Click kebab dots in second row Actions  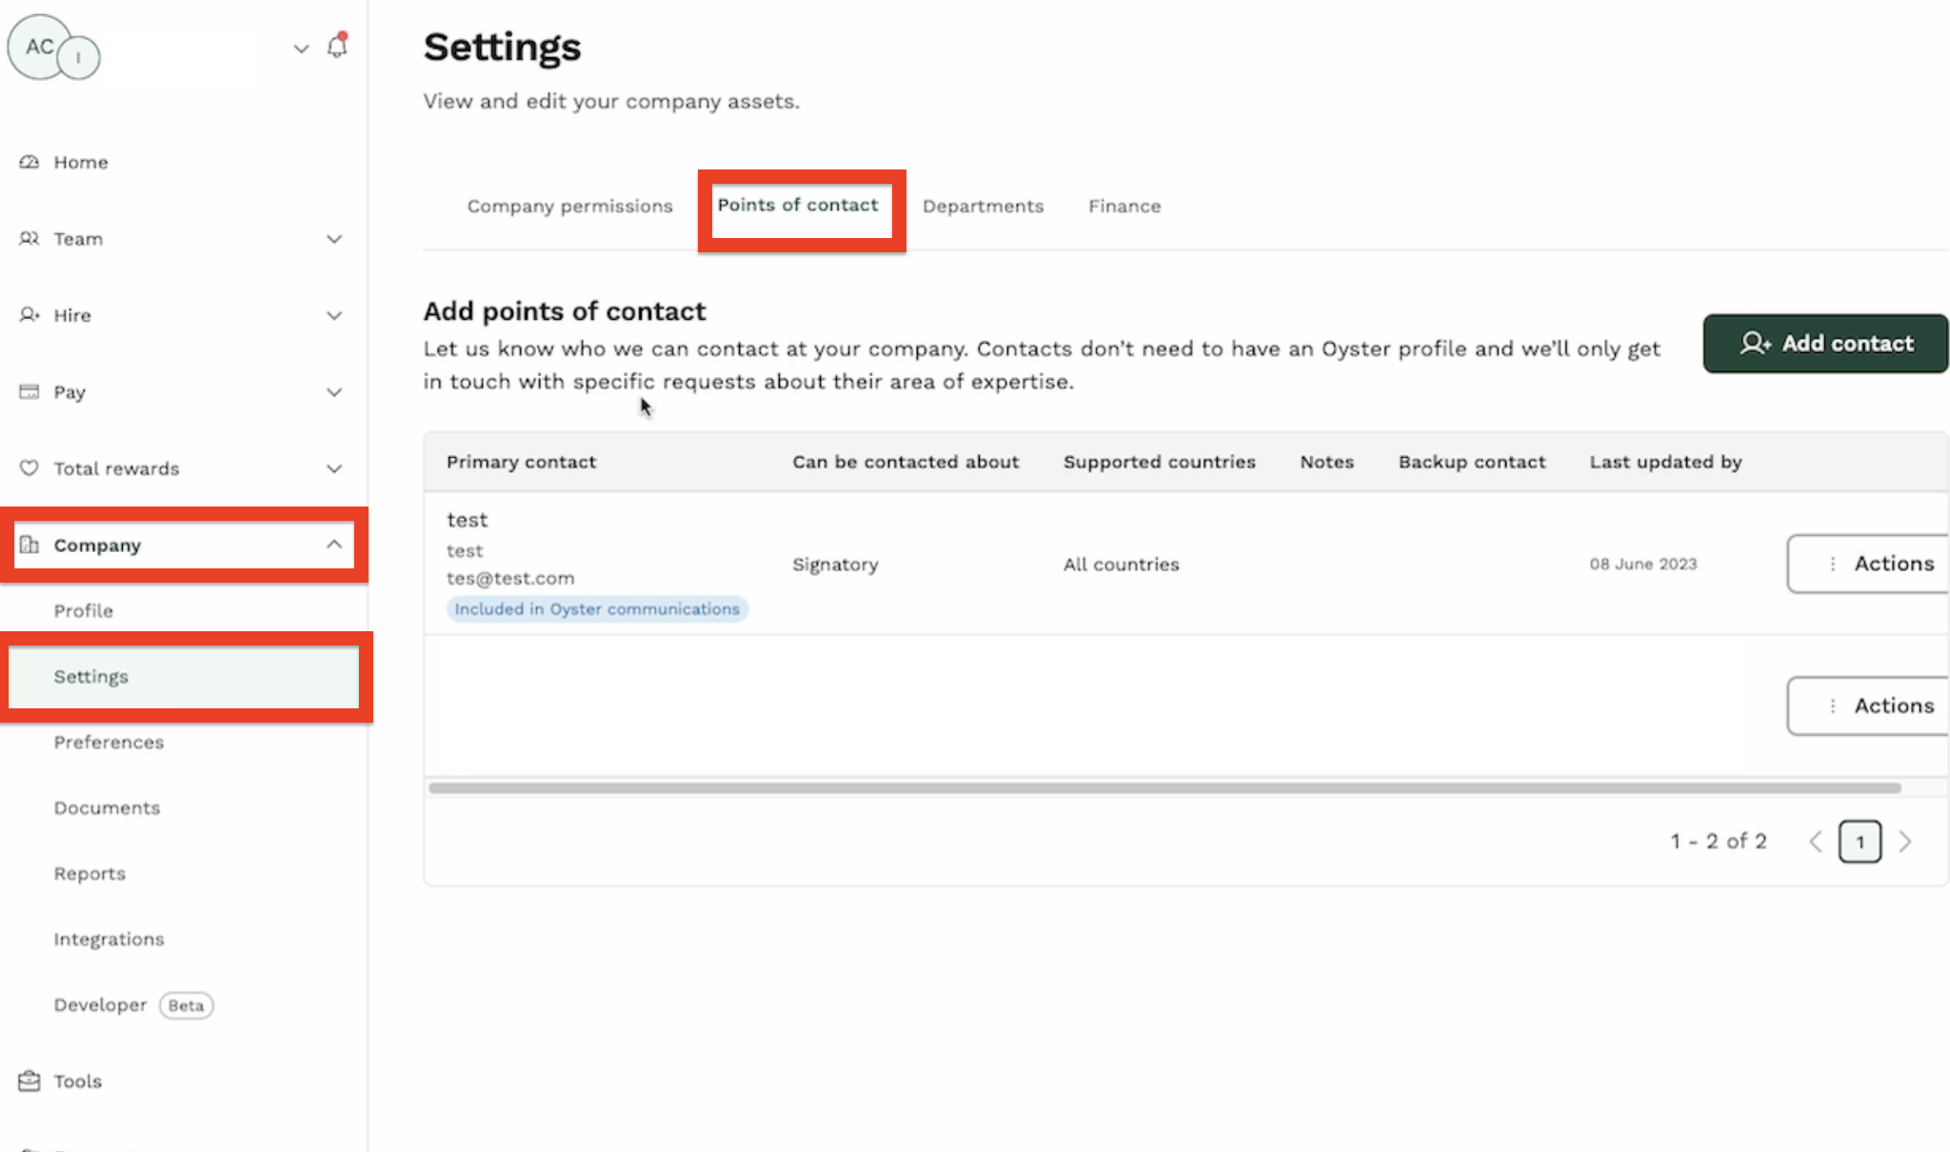[1832, 706]
